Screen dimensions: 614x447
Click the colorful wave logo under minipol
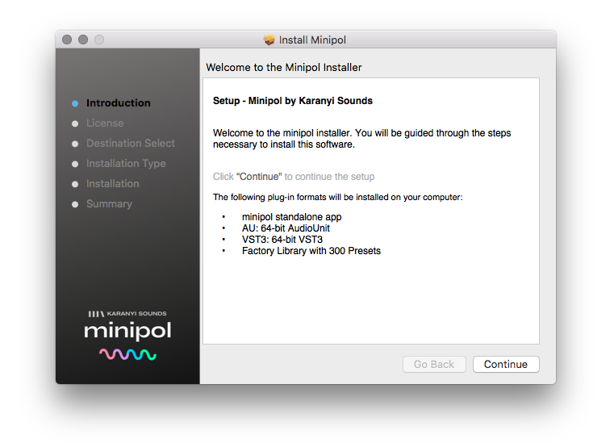point(127,354)
